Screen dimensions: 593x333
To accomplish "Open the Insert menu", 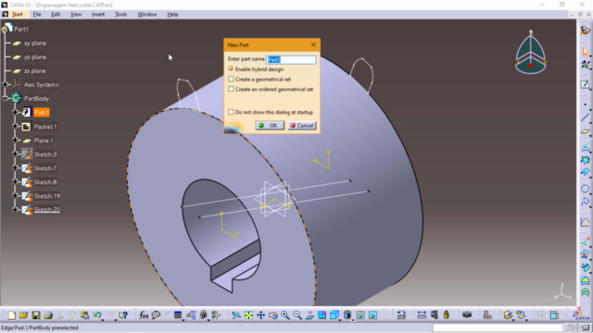I will tap(98, 15).
